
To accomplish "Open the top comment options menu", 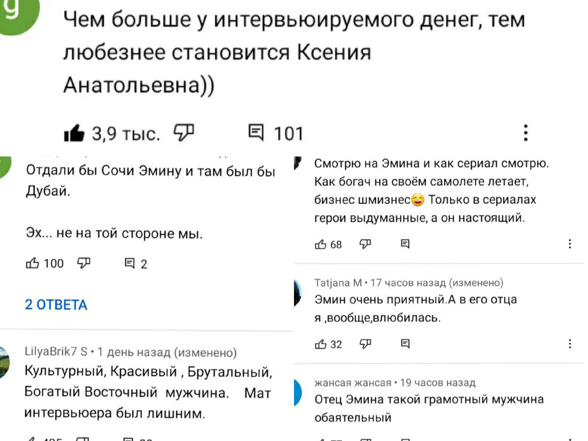I will pos(525,132).
